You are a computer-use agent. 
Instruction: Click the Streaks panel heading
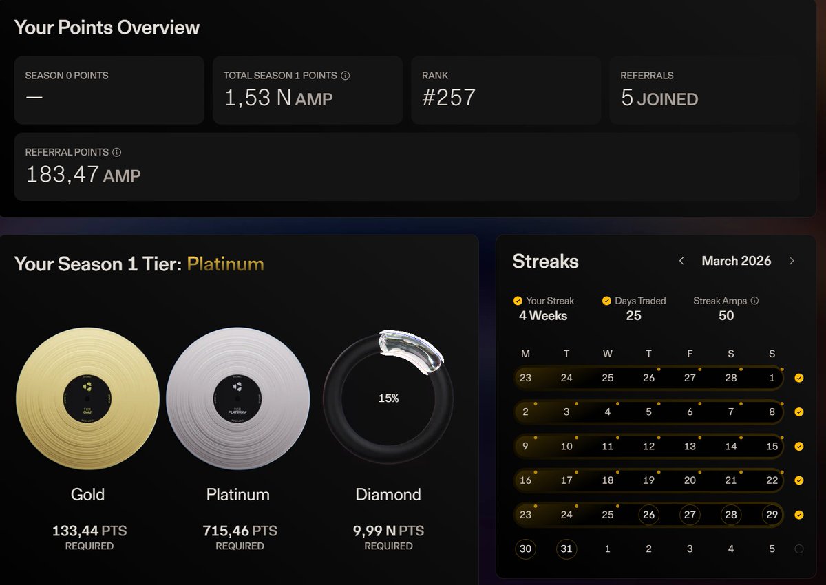click(545, 262)
